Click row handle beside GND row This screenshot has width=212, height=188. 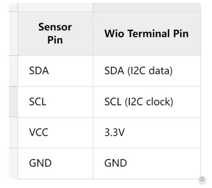tap(13, 164)
